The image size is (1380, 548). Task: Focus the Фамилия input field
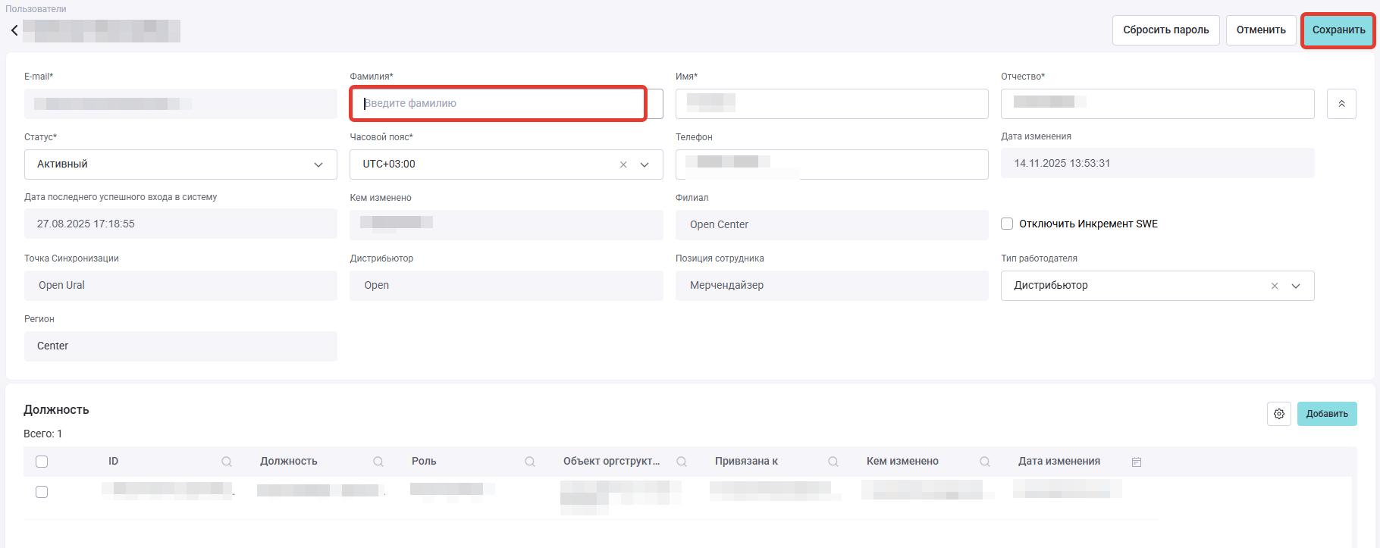click(498, 104)
